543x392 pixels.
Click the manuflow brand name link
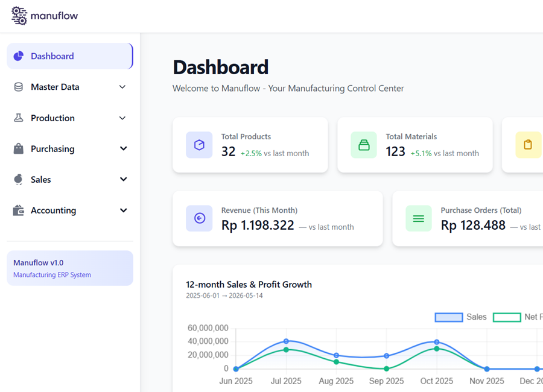coord(54,16)
